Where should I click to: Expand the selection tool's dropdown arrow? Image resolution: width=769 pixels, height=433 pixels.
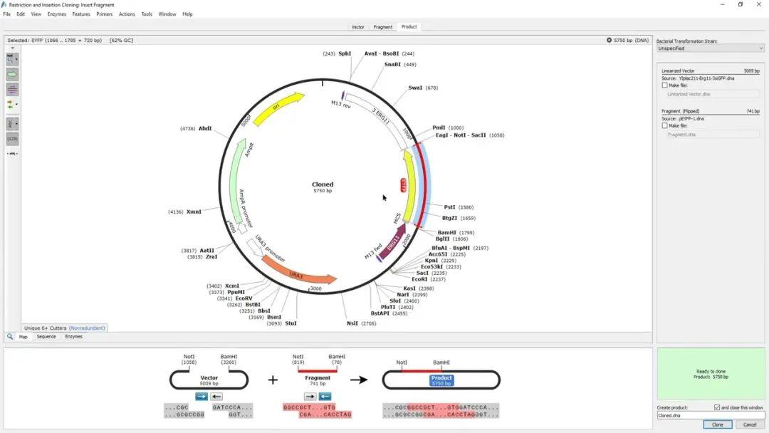(x=16, y=59)
